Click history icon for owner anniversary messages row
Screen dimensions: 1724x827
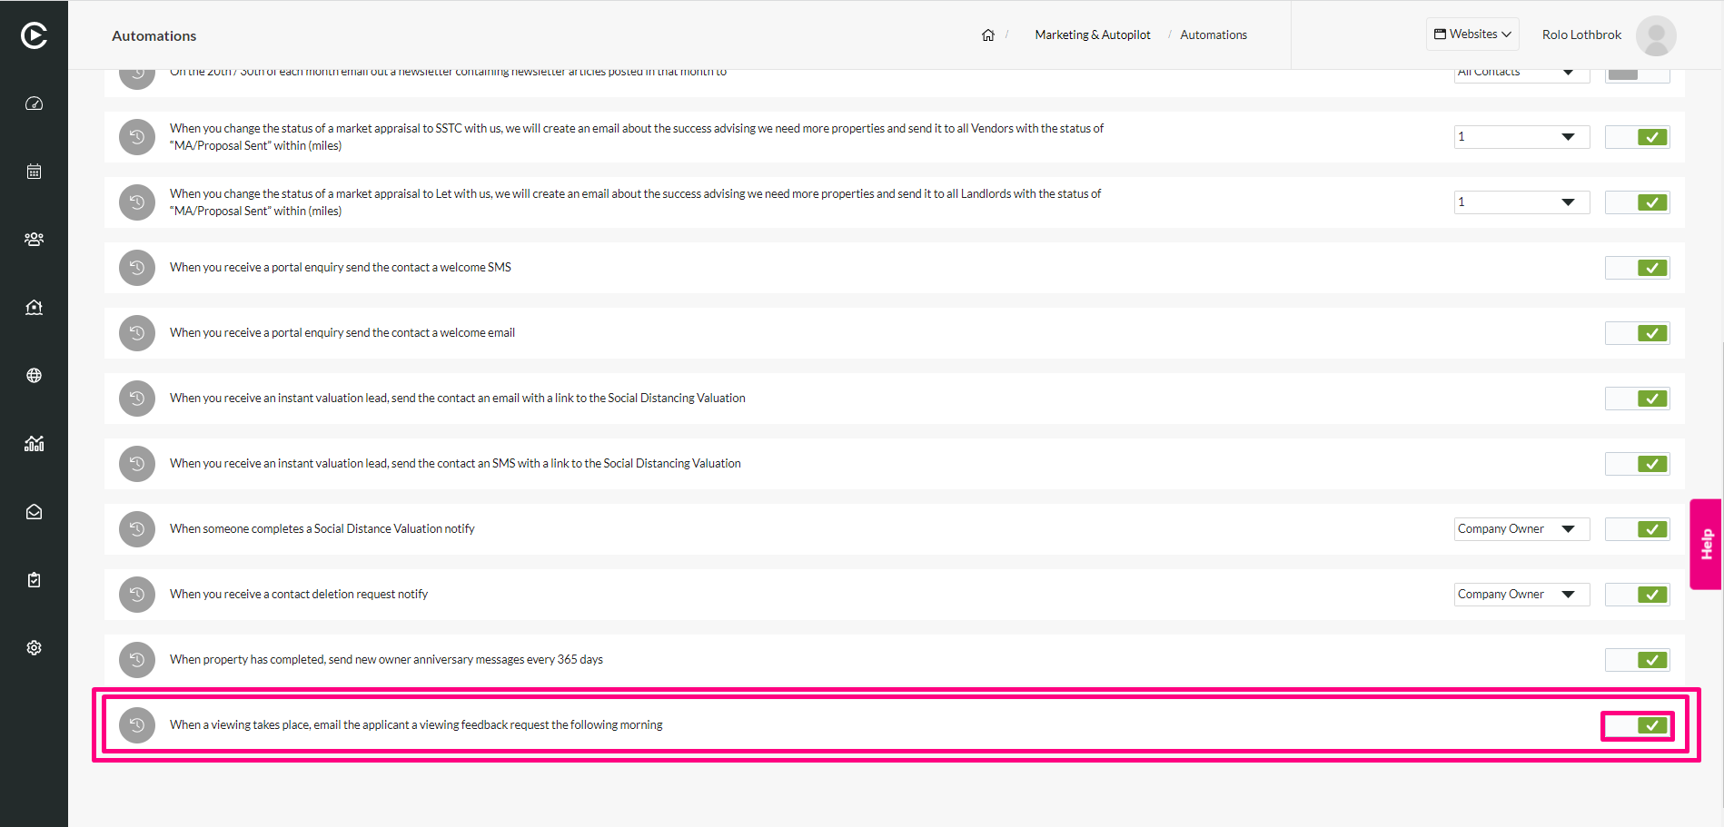pyautogui.click(x=137, y=660)
